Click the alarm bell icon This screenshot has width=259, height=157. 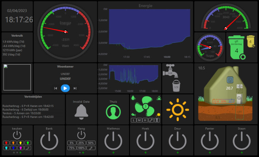point(81,112)
